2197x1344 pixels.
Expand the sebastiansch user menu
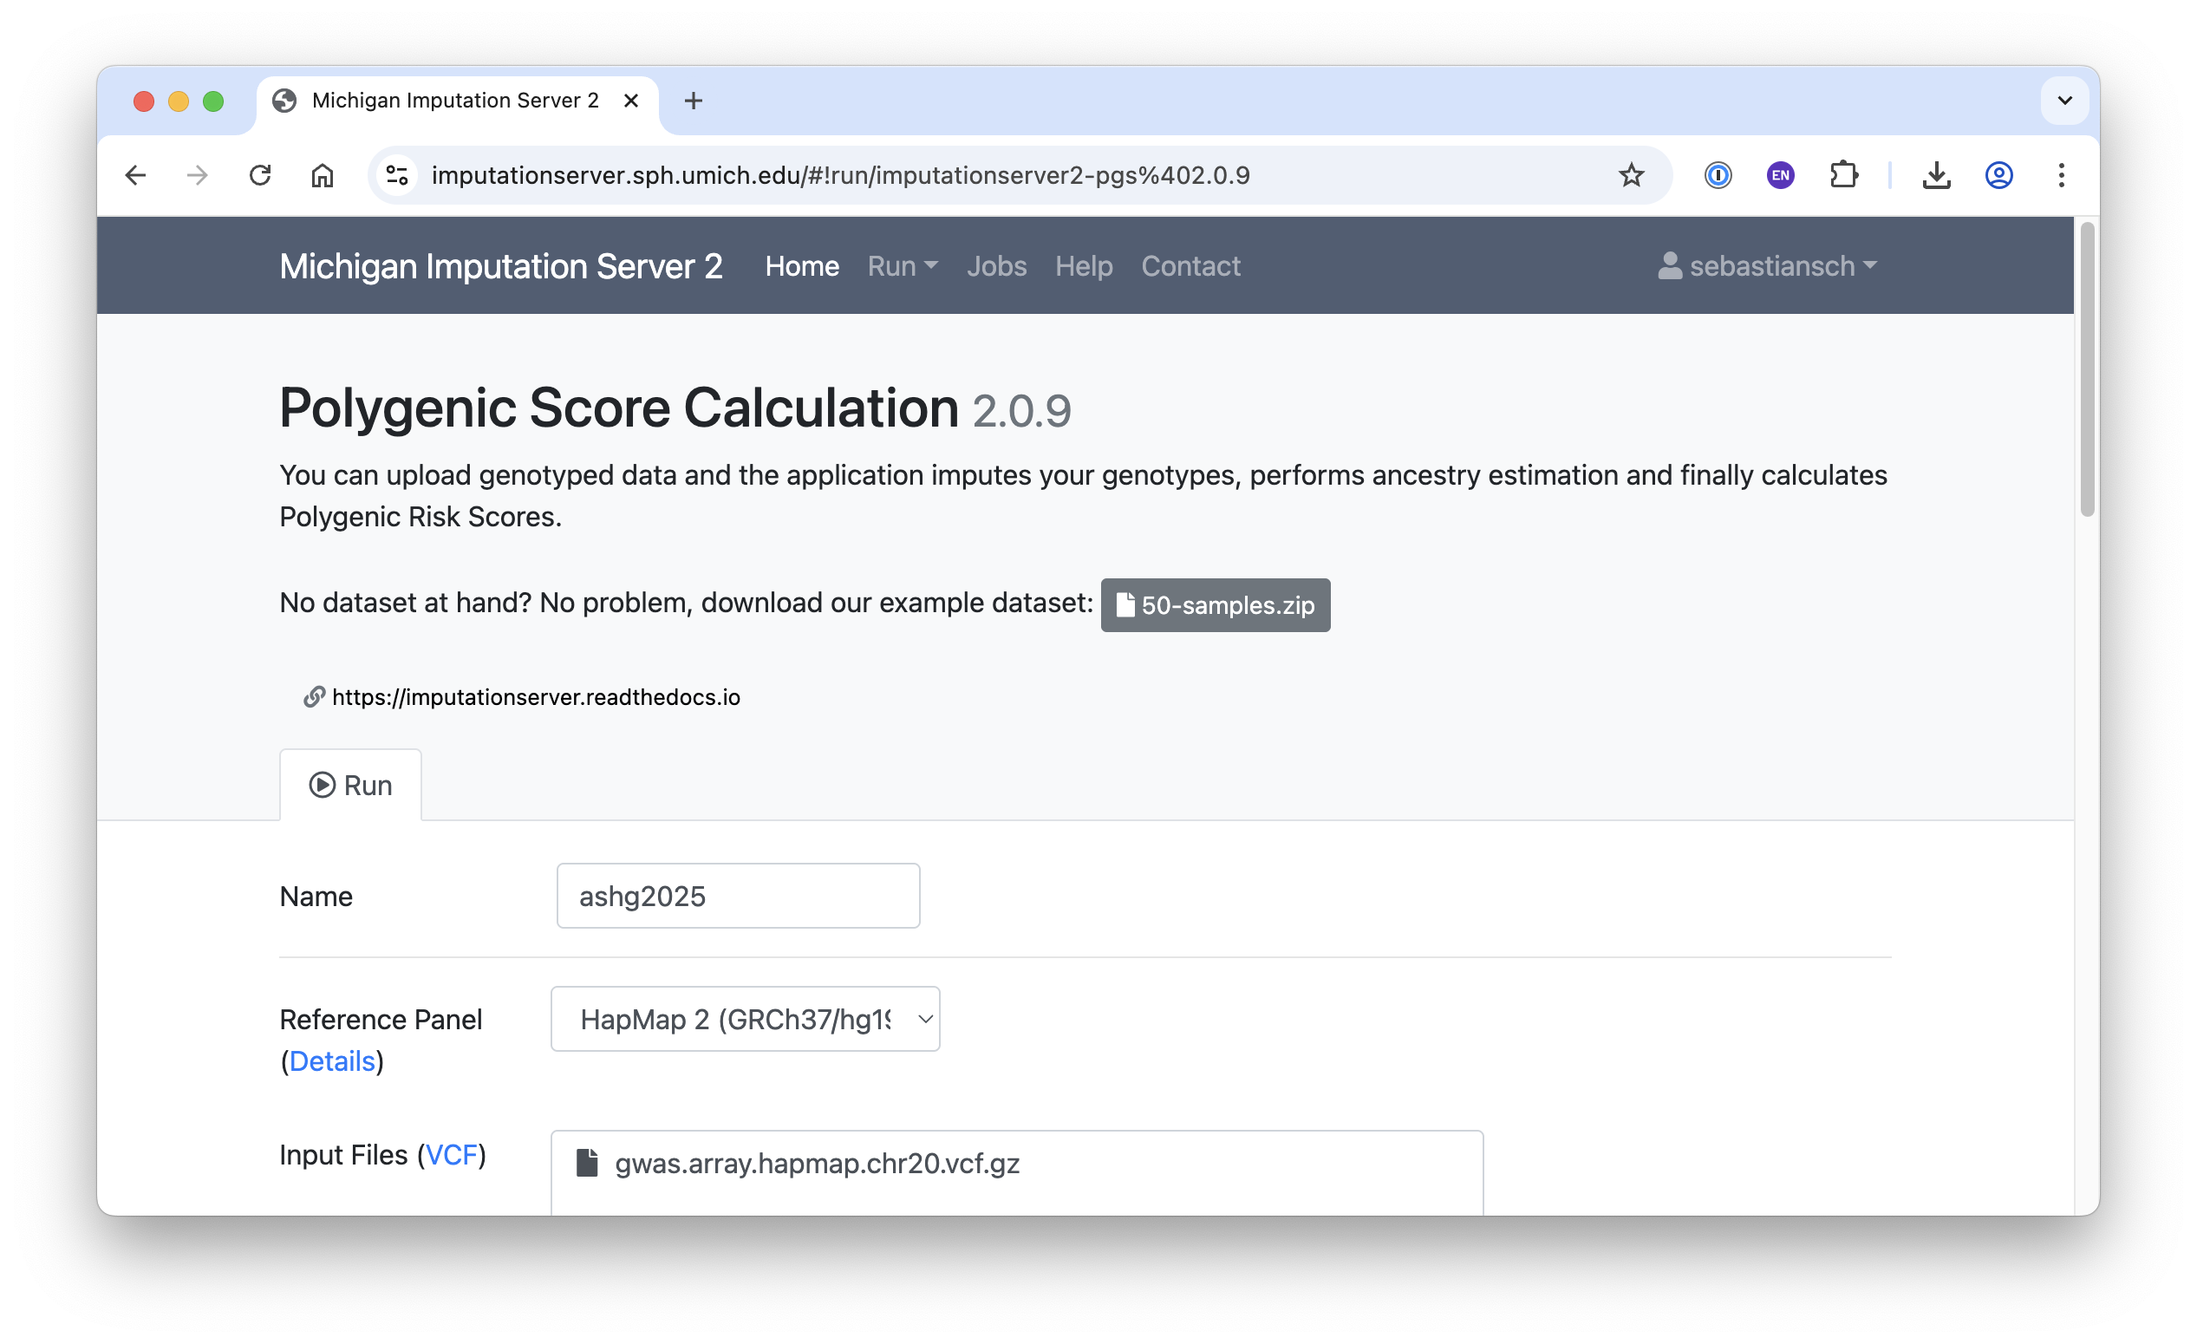coord(1767,266)
